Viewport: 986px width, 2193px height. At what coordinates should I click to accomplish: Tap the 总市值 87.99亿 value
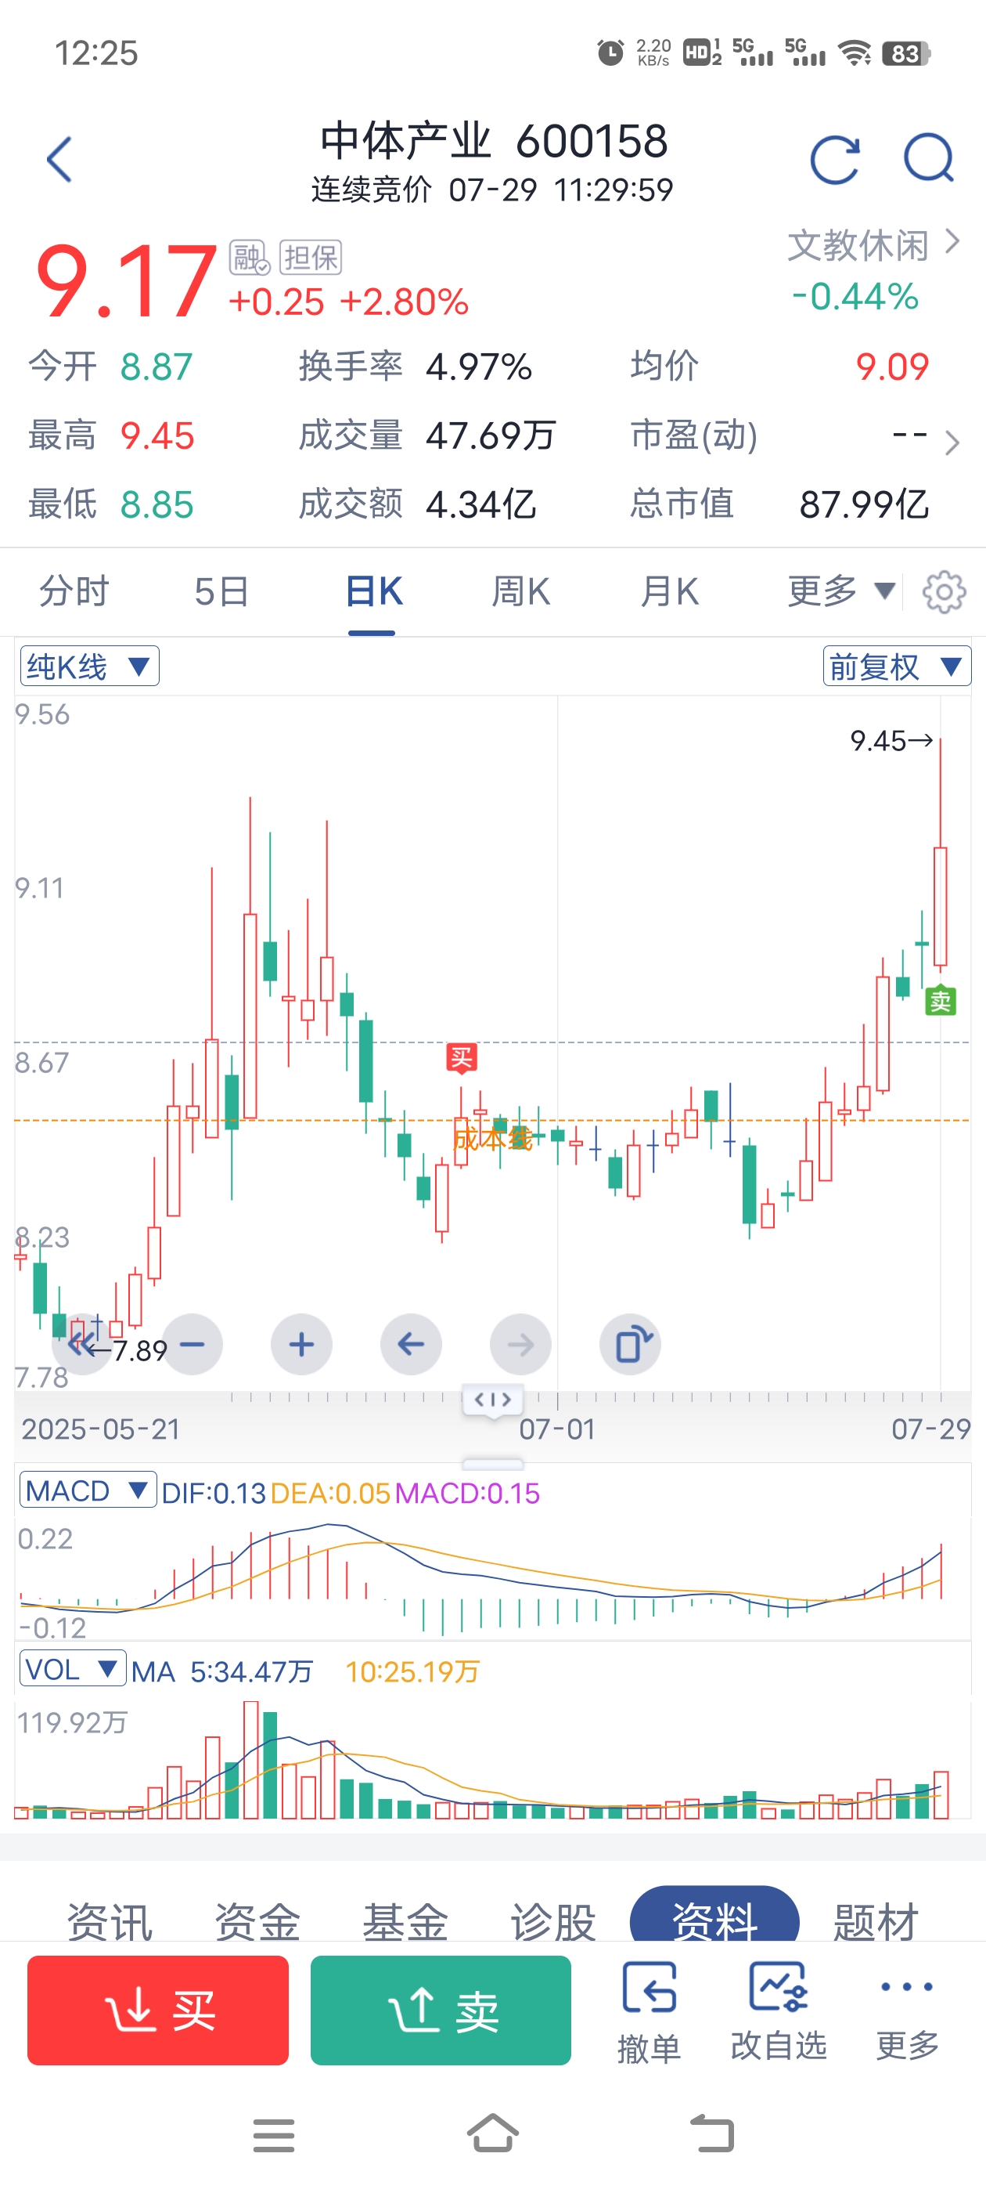coord(865,504)
